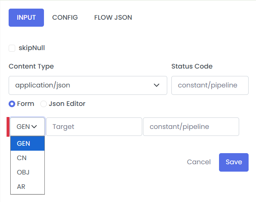Screen dimensions: 256x202
Task: Focus constant/pipeline field next to Target
Action: pos(191,127)
